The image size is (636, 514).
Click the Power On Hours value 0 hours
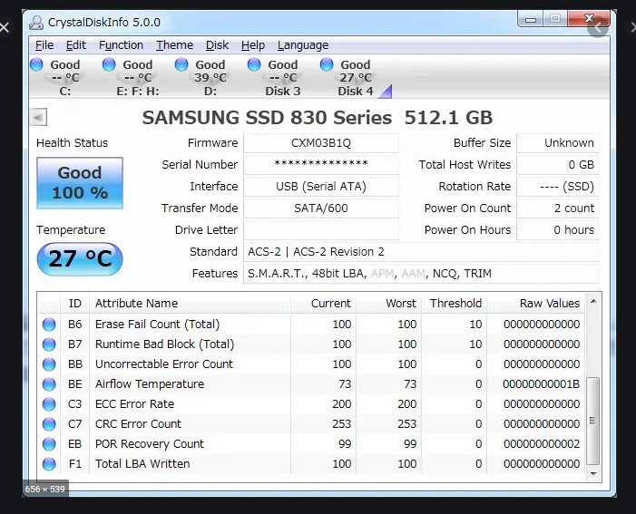point(557,230)
